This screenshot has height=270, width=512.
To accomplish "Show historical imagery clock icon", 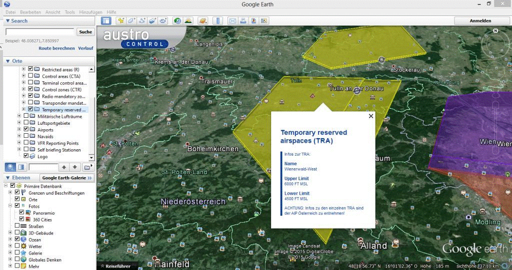I will (x=177, y=21).
